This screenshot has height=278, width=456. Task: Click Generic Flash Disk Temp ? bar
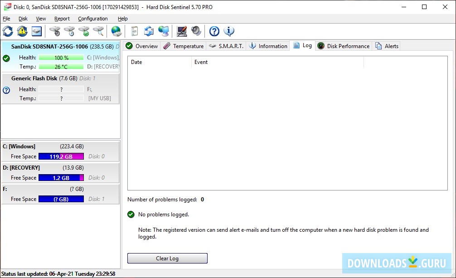[x=61, y=98]
